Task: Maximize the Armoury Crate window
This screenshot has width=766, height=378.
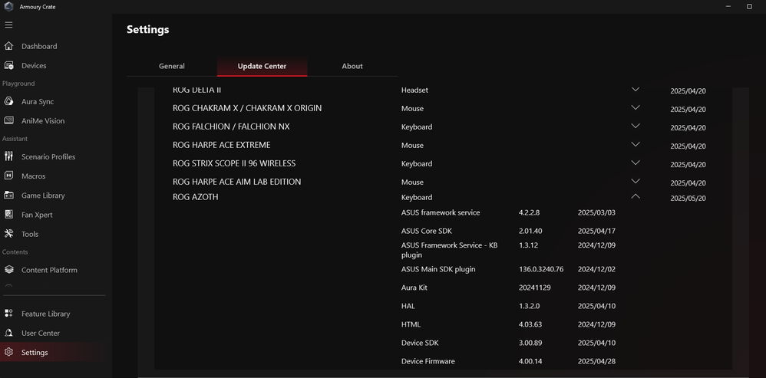Action: (x=749, y=6)
